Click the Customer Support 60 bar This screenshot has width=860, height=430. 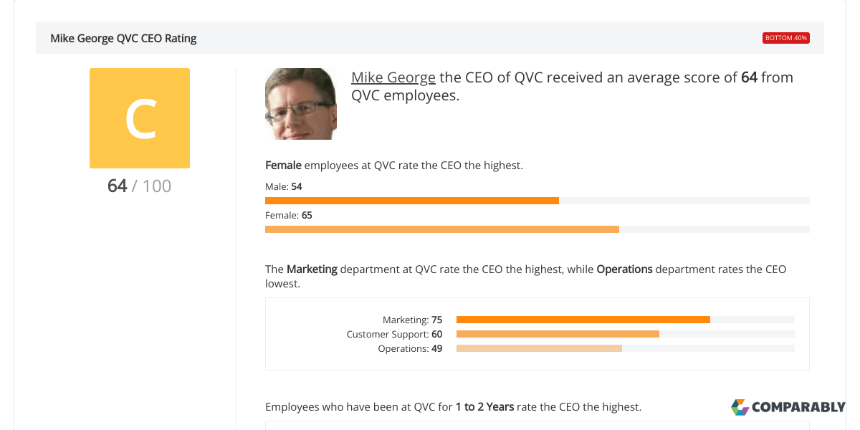coord(626,334)
